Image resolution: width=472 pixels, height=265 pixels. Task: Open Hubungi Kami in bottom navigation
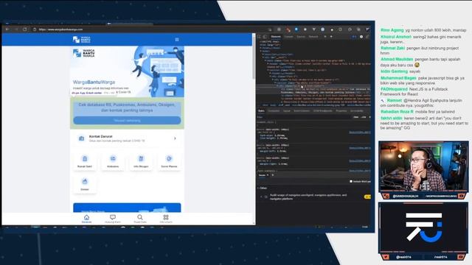[x=113, y=219]
